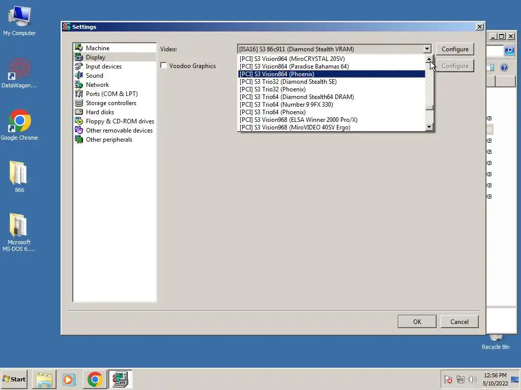Open Other peripherals icon

coord(79,140)
